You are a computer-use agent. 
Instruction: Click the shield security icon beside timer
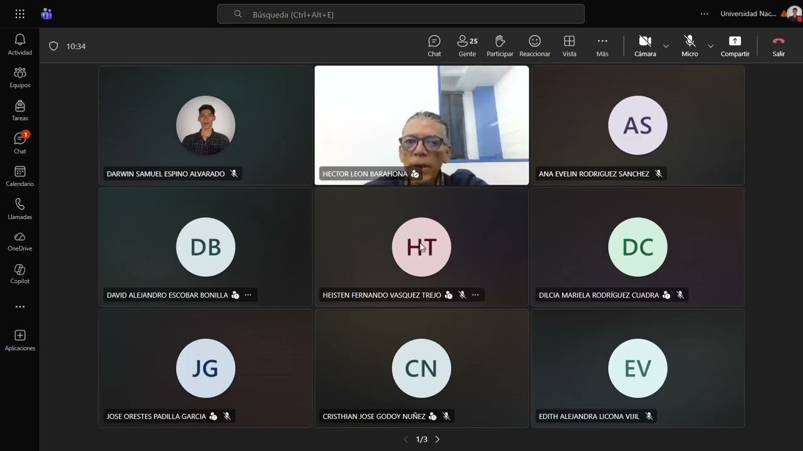(54, 46)
